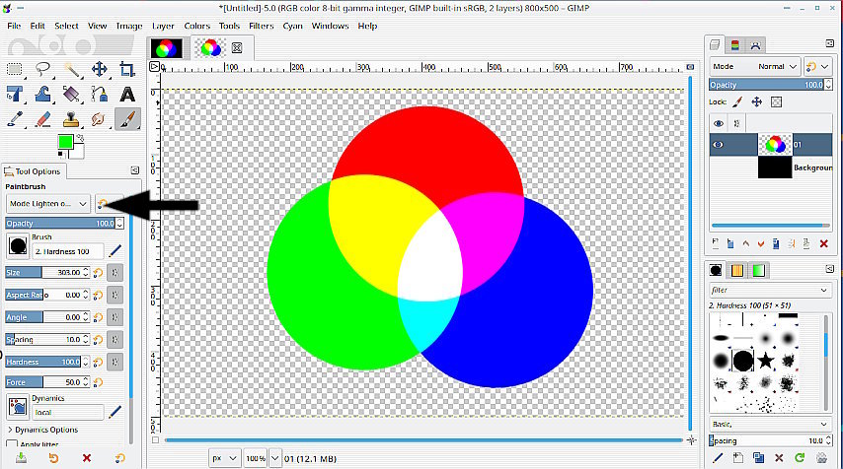Reset the brush Size to default

click(x=98, y=273)
